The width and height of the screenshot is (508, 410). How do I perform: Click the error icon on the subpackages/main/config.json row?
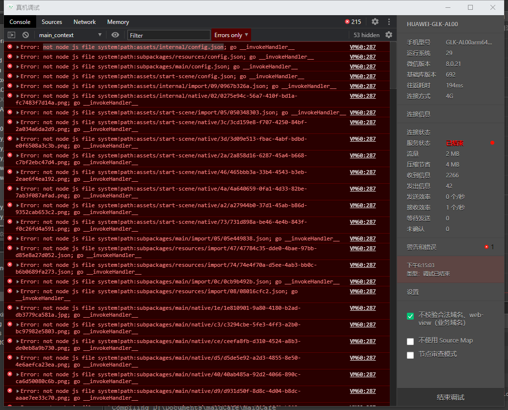click(10, 66)
